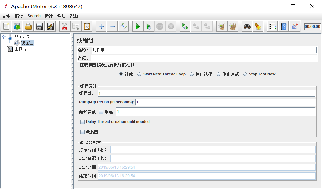The height and width of the screenshot is (189, 322).
Task: Select 工作台 in the tree
Action: (x=20, y=49)
